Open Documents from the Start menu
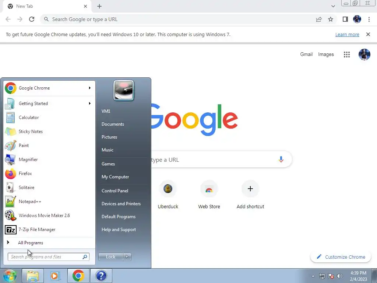The image size is (377, 283). point(113,124)
